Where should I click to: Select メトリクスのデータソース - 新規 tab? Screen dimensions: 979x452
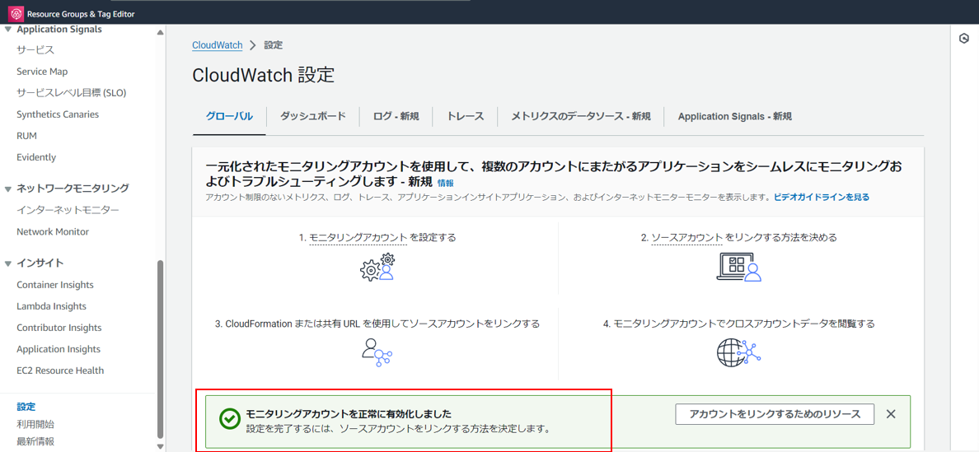click(581, 116)
